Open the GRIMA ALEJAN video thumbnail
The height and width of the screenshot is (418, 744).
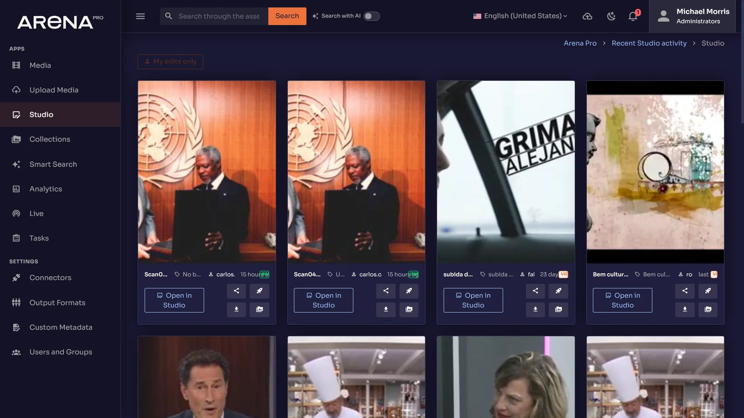tap(506, 172)
